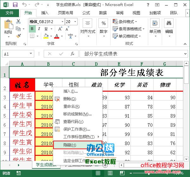Switch to View (视图) tab
This screenshot has height=177, width=190.
136,13
